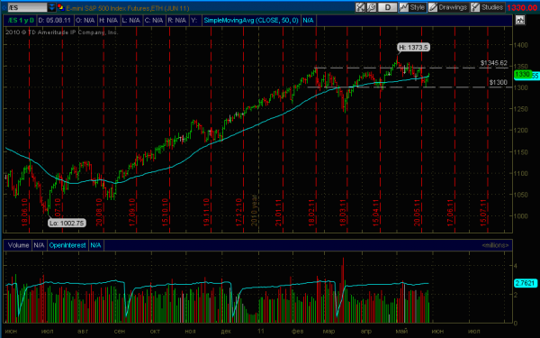Click the 'фев' month label on time axis
This screenshot has width=540, height=338.
[x=298, y=332]
